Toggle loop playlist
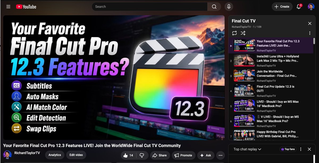319x163 pixels. pyautogui.click(x=234, y=33)
